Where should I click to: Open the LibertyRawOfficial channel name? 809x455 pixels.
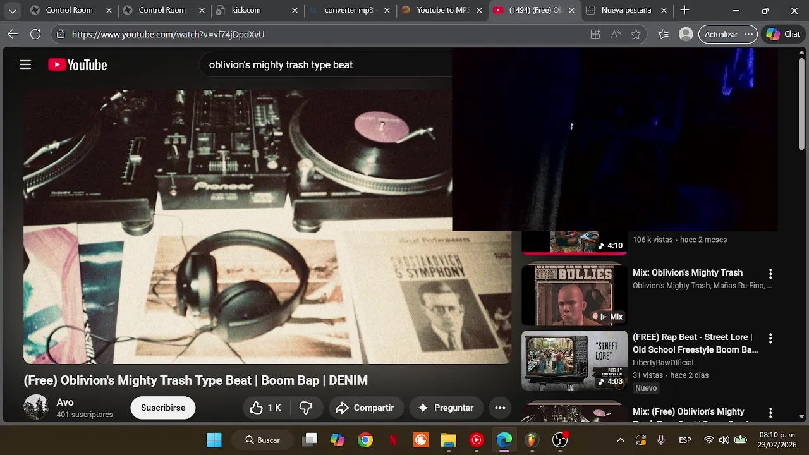(663, 363)
